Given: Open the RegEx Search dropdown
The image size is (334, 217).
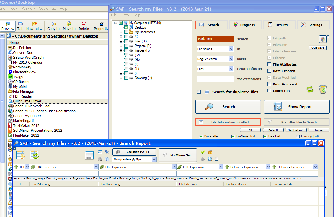Looking at the screenshot, I should 231,59.
